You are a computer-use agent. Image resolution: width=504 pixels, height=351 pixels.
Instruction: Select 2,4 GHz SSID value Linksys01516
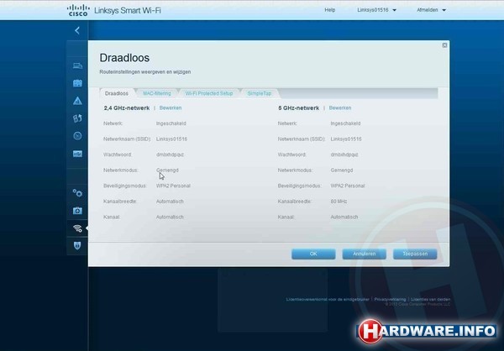pyautogui.click(x=171, y=139)
